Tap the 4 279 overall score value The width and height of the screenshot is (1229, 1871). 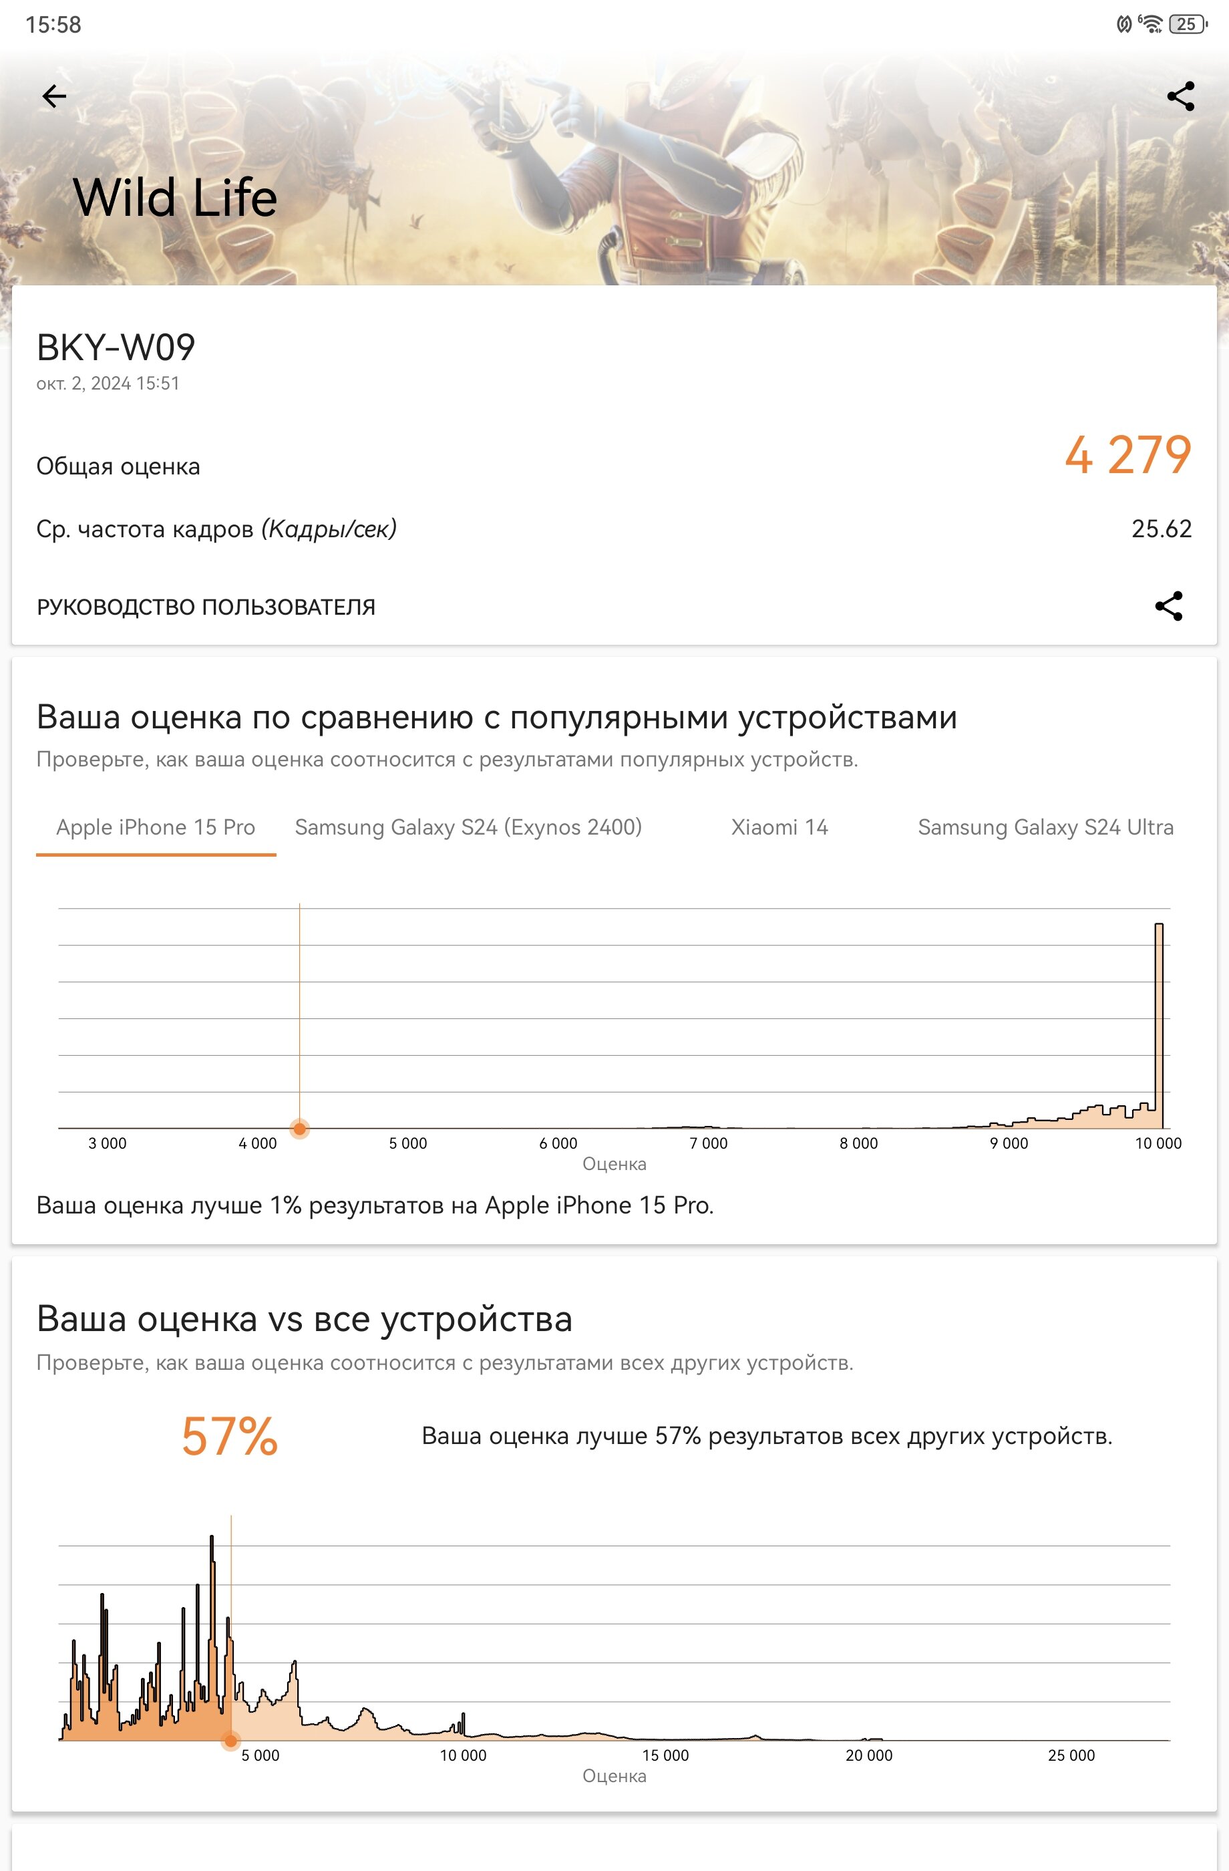click(1127, 455)
